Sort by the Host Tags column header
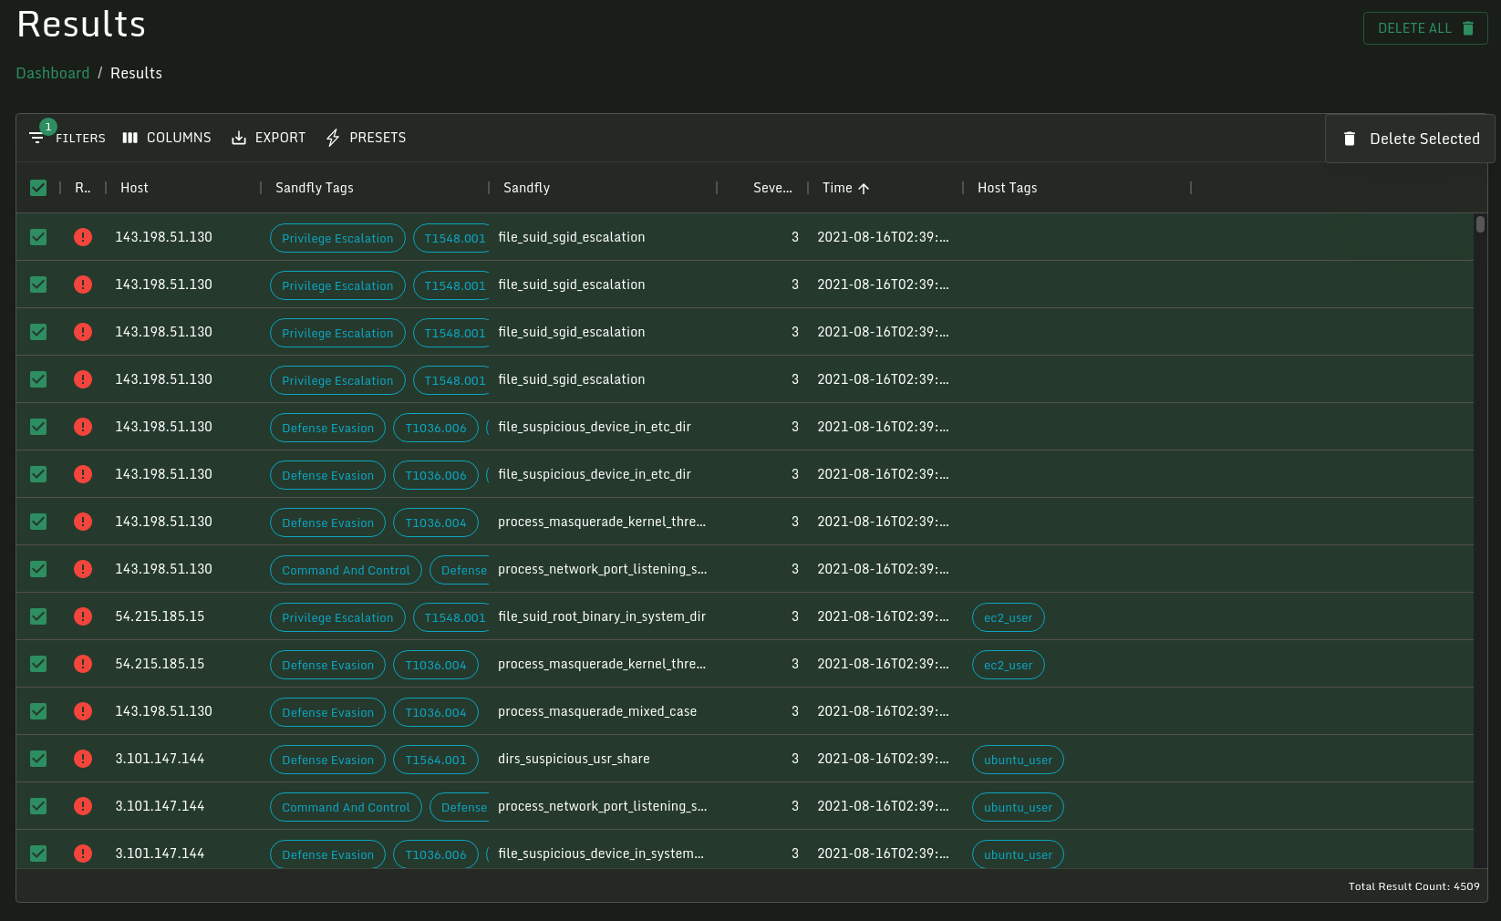Screen dimensions: 1501x921 pyautogui.click(x=1007, y=188)
